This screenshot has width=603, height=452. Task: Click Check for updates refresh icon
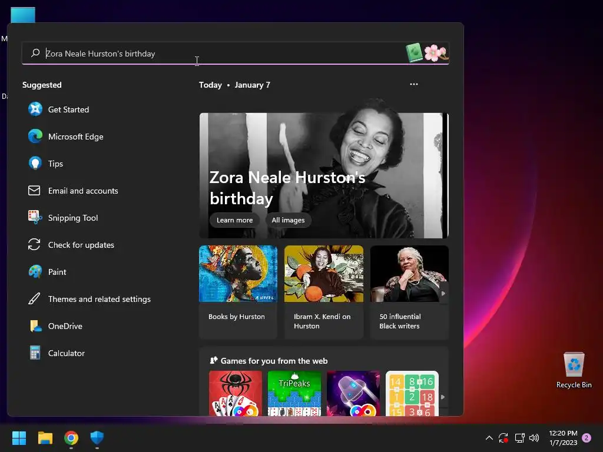point(34,244)
